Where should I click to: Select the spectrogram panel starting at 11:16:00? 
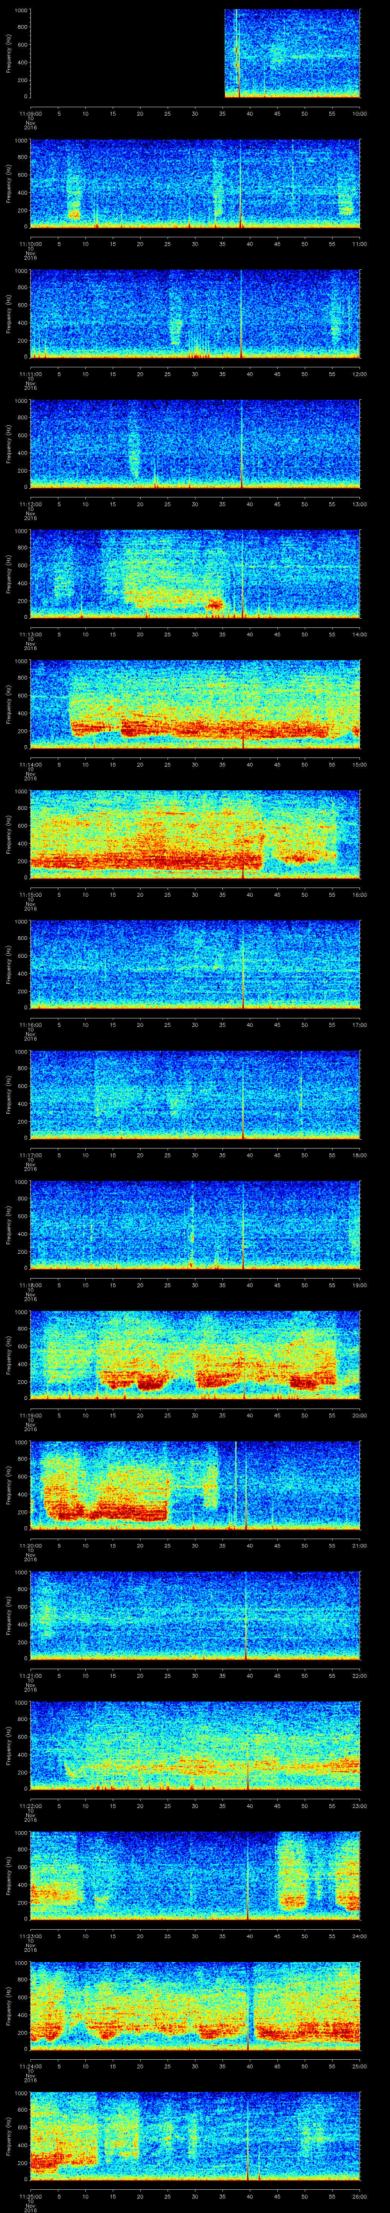tap(195, 965)
